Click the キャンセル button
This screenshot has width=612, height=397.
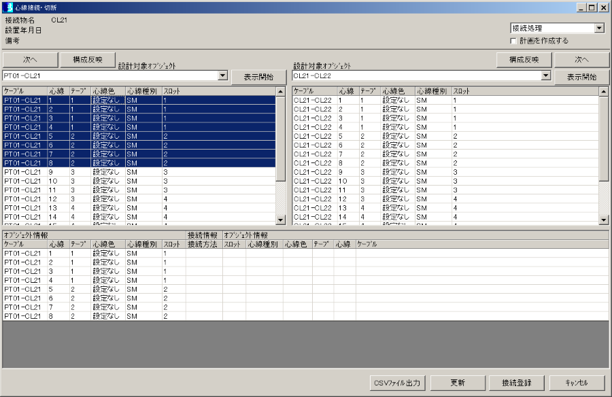click(x=577, y=383)
